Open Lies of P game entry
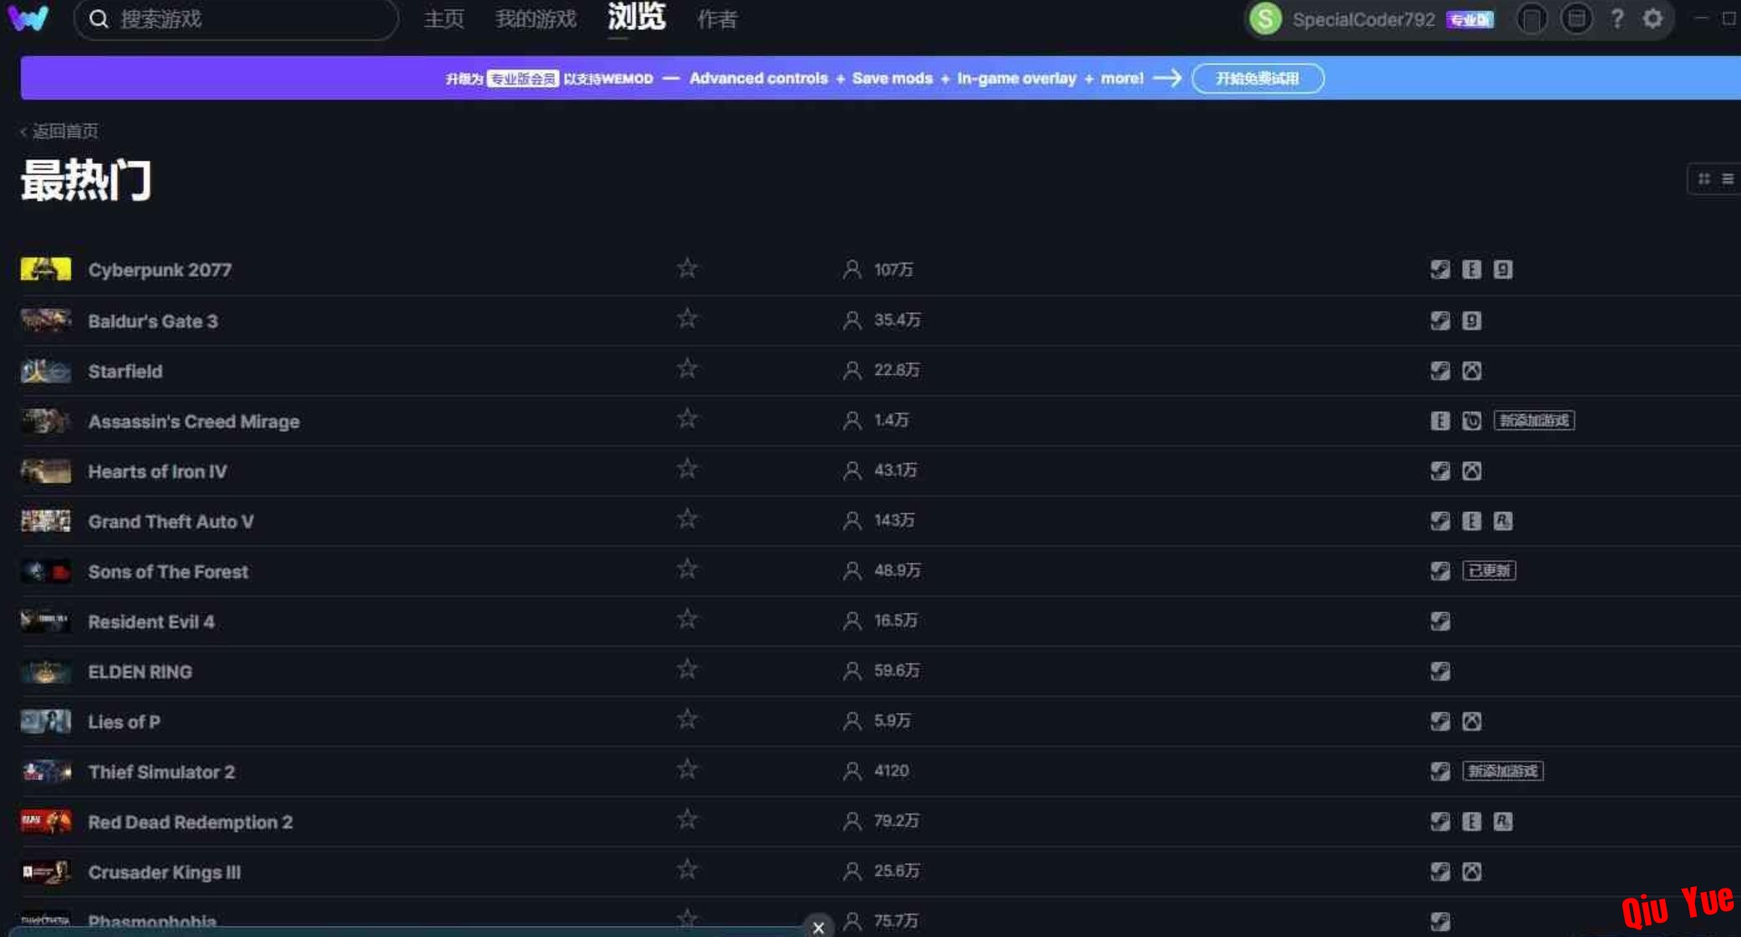 [124, 722]
